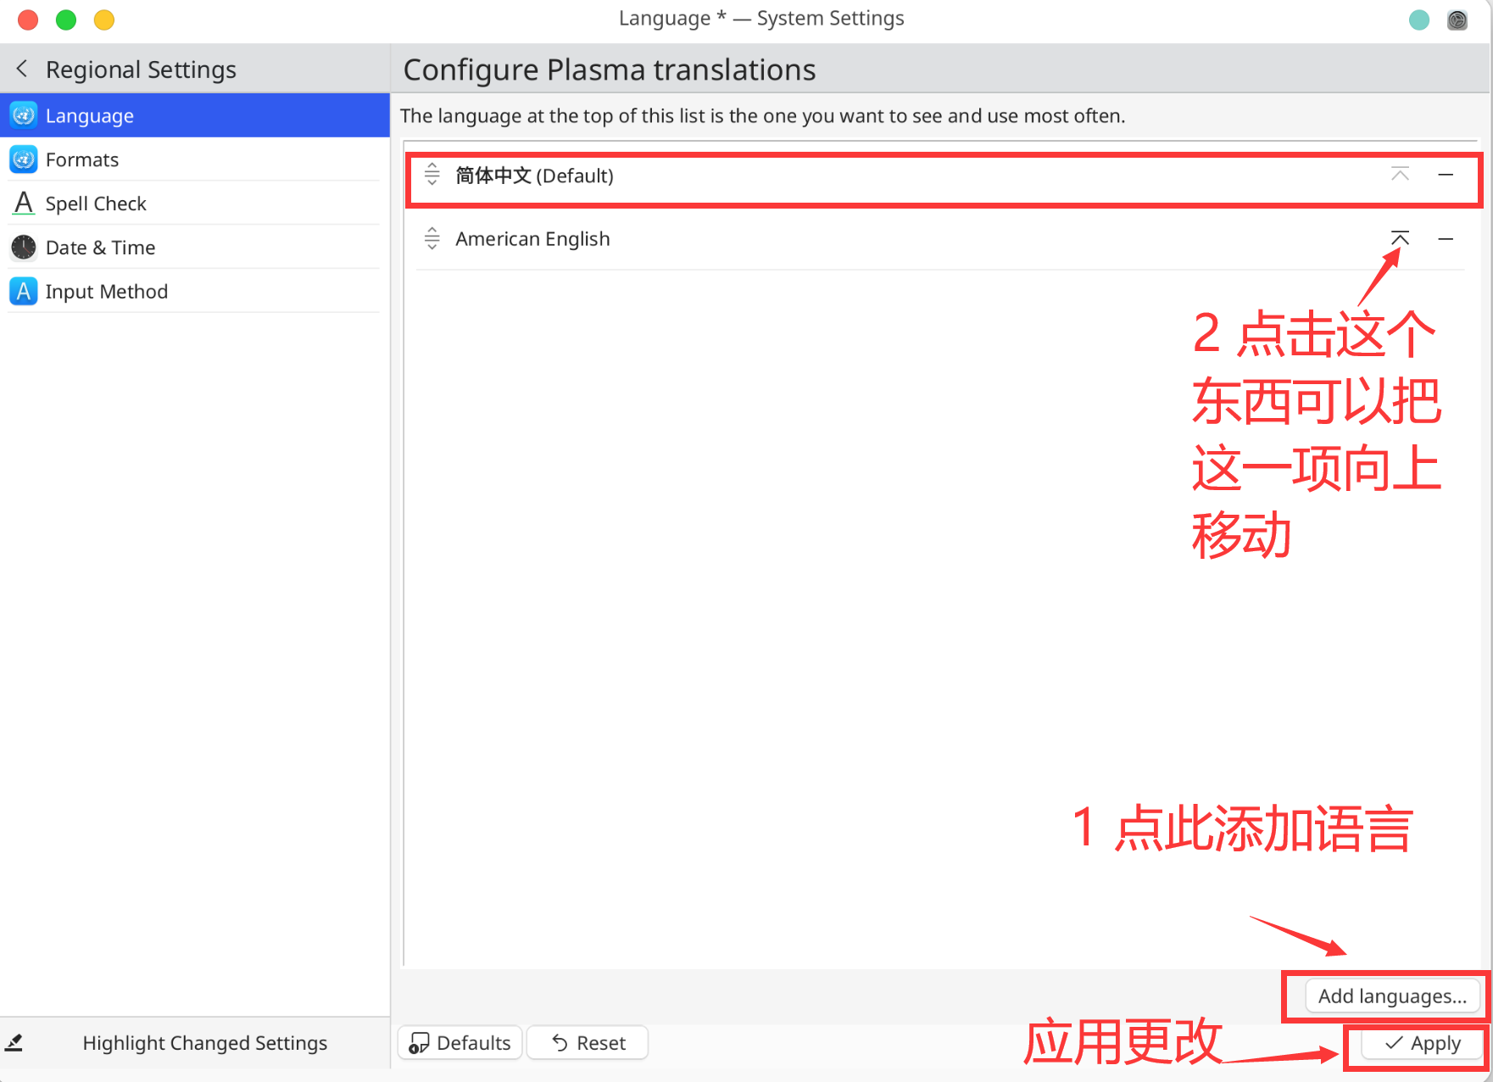Select the 简体中文 (Default) language entry
The height and width of the screenshot is (1082, 1493).
[x=940, y=176]
